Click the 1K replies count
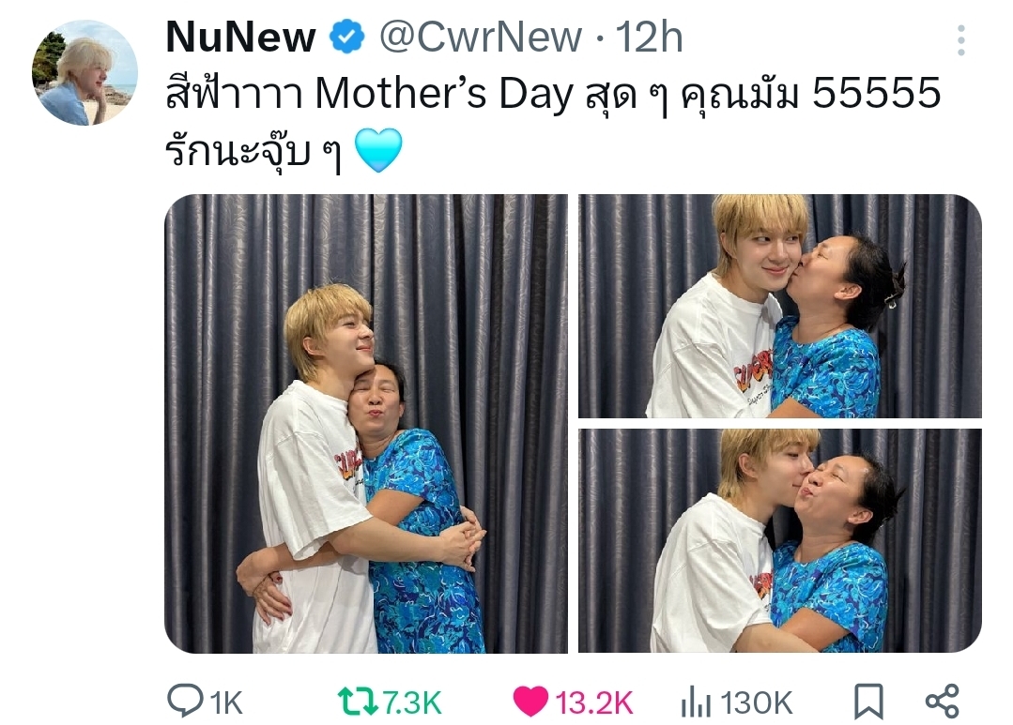This screenshot has height=725, width=1013. click(226, 703)
